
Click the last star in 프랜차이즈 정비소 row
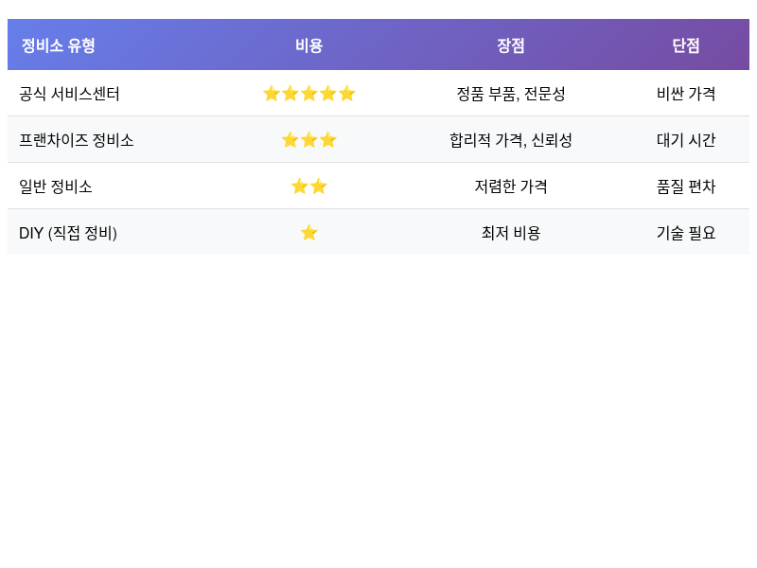[328, 140]
